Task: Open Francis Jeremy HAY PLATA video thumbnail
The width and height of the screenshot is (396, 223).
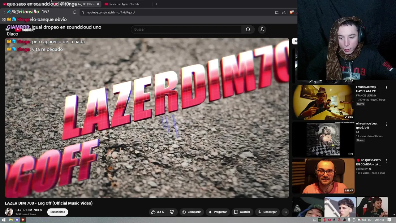Action: pos(323,103)
